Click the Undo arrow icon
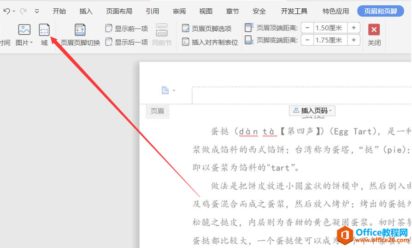Viewport: 412px width, 248px height. [x=6, y=11]
